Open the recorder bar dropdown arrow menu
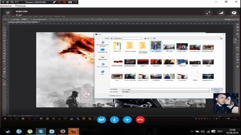The image size is (241, 135). (3, 2)
